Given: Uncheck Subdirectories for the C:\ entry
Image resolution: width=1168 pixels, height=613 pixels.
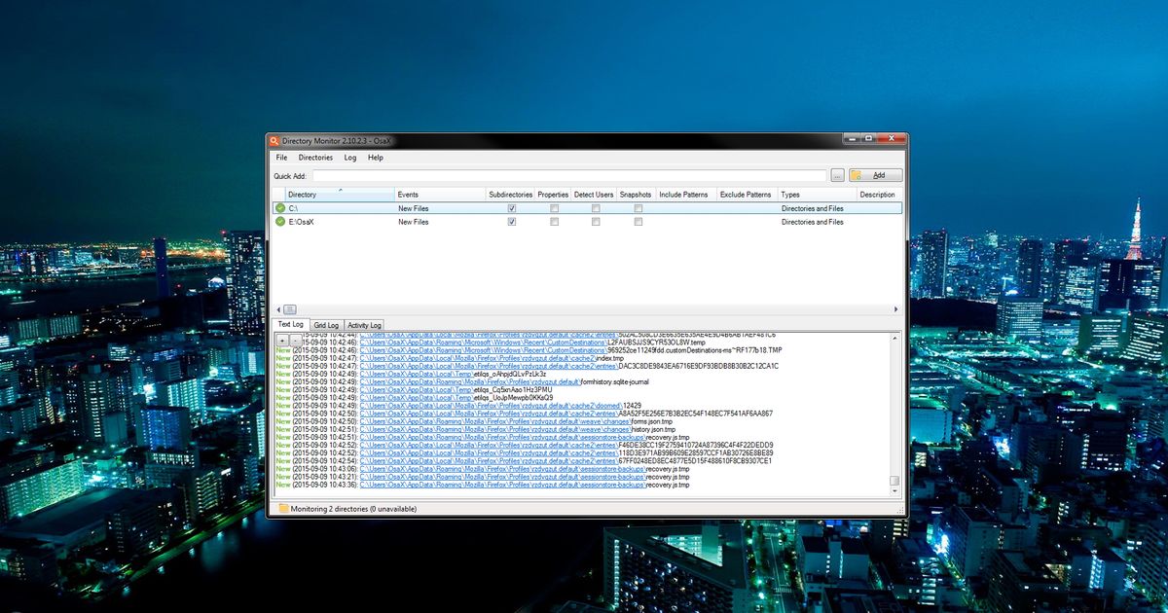Looking at the screenshot, I should (x=510, y=207).
